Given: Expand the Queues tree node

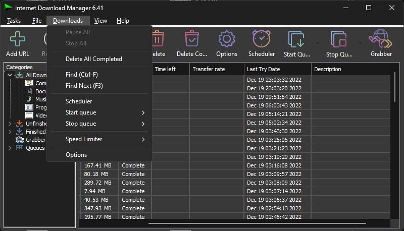Looking at the screenshot, I should coord(10,148).
